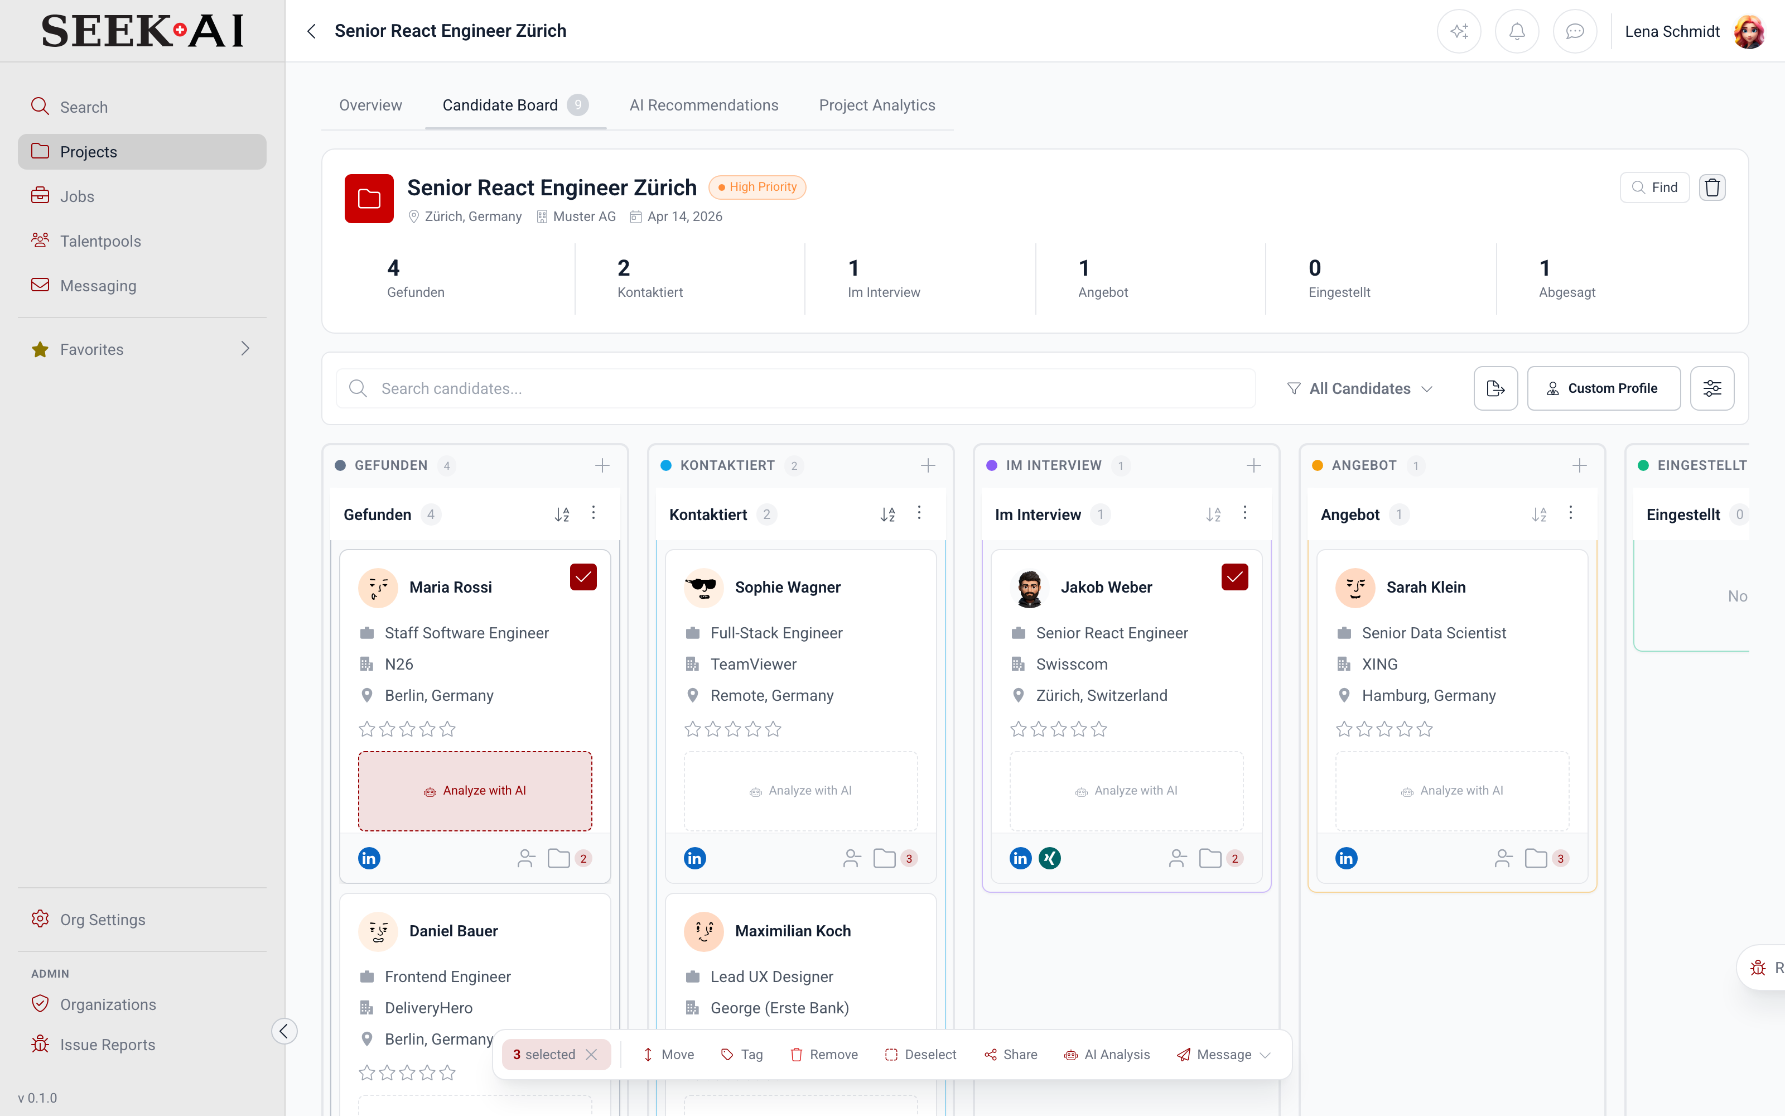Switch to Project Analytics tab
1785x1116 pixels.
tap(877, 105)
